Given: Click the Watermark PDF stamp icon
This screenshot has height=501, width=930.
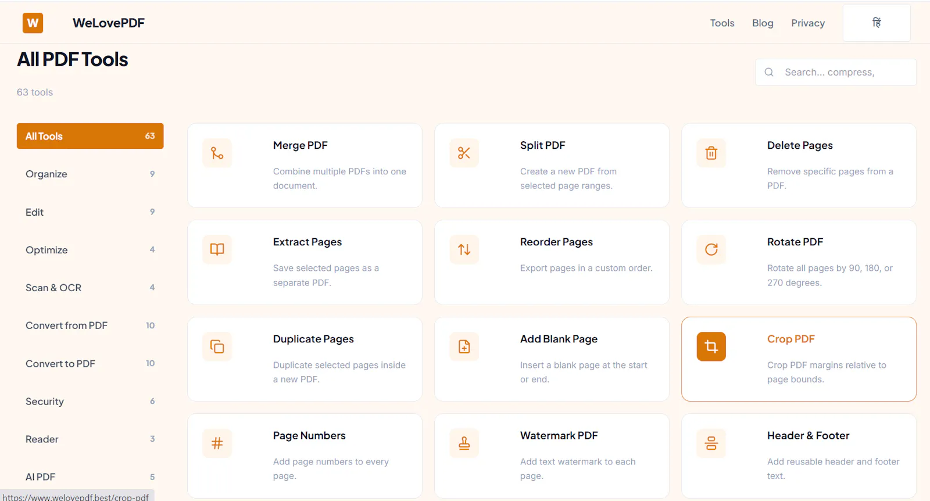Looking at the screenshot, I should (x=464, y=443).
